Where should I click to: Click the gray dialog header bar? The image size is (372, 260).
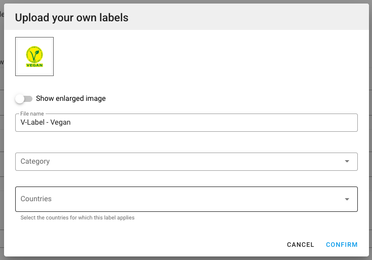(x=187, y=17)
